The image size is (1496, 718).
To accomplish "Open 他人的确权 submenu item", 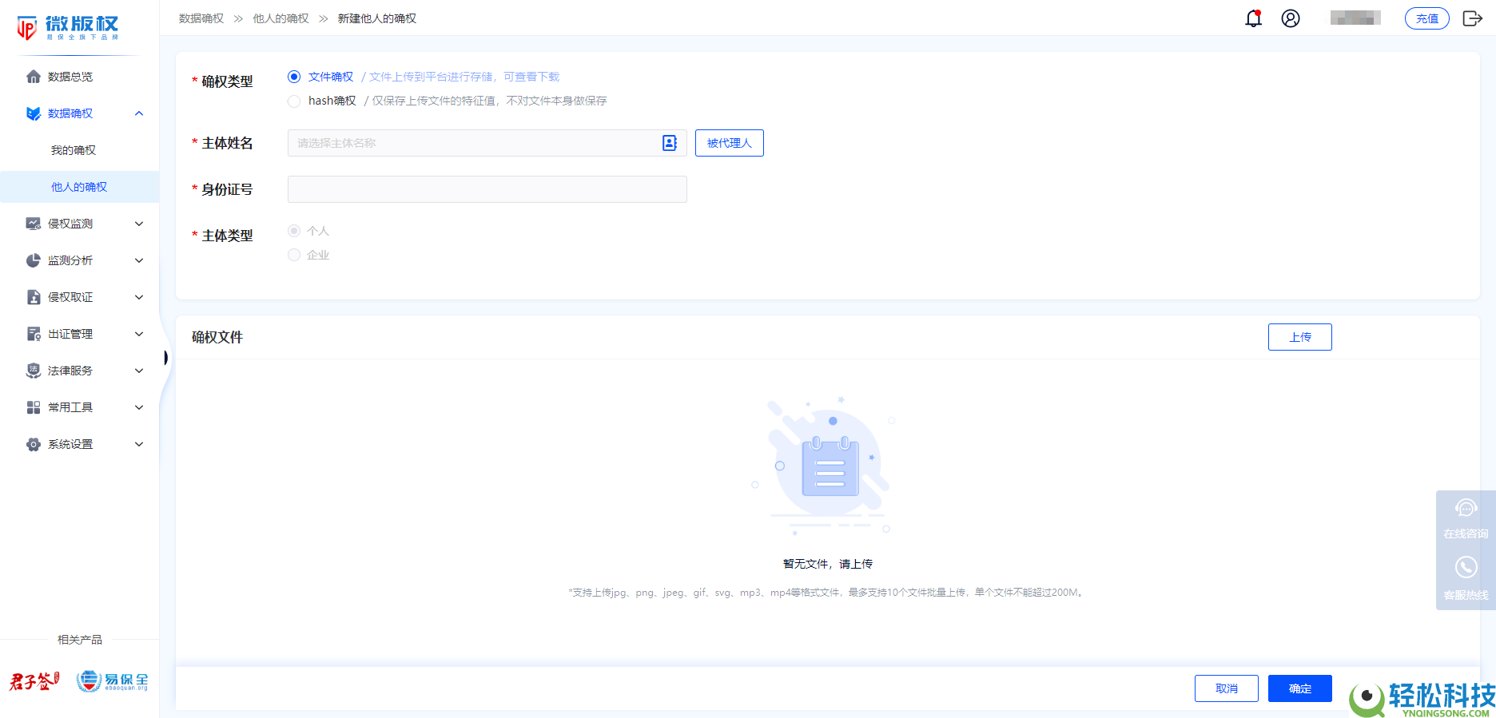I will (x=79, y=187).
